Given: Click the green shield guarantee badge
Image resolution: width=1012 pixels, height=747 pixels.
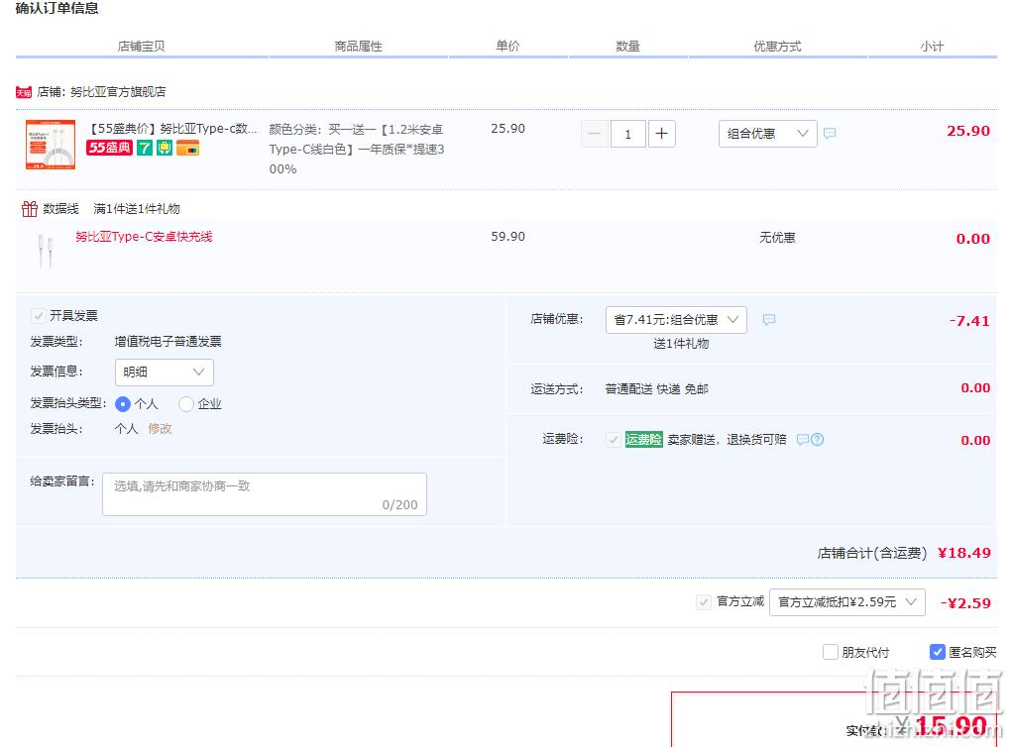Looking at the screenshot, I should tap(165, 148).
